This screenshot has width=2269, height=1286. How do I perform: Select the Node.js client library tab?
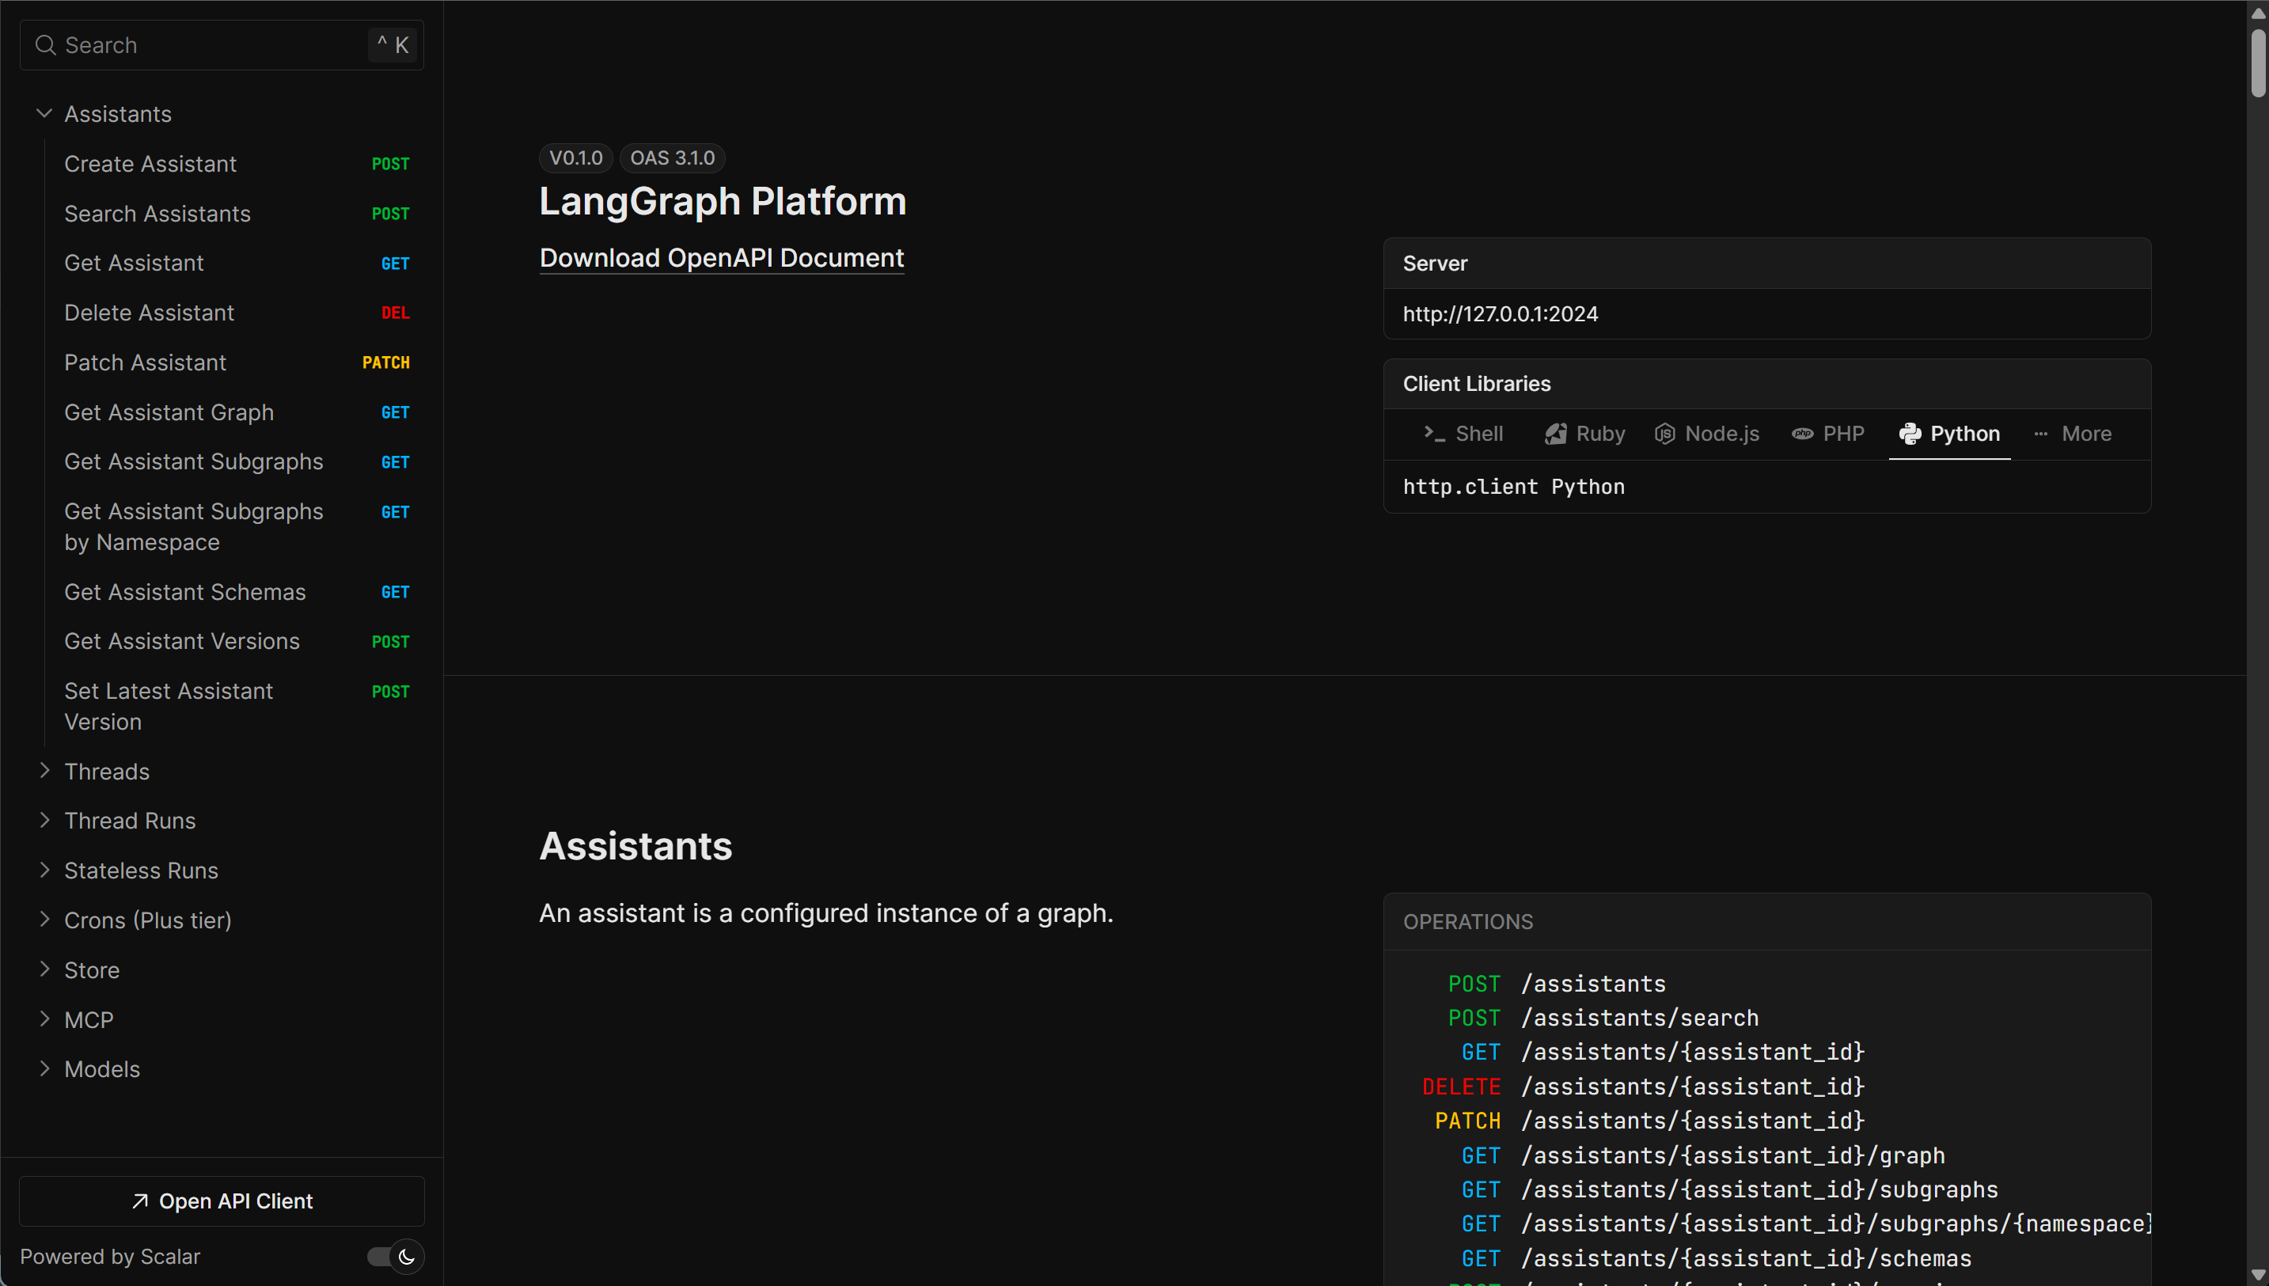tap(1706, 434)
